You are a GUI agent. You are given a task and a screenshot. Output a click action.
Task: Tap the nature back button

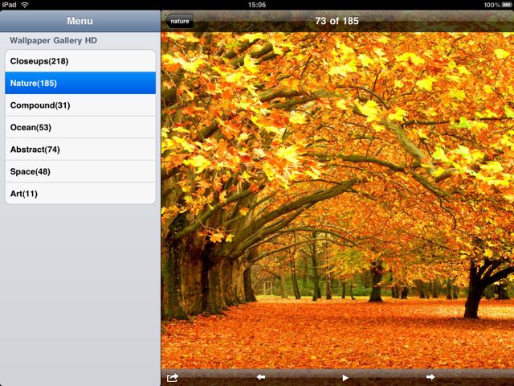179,21
